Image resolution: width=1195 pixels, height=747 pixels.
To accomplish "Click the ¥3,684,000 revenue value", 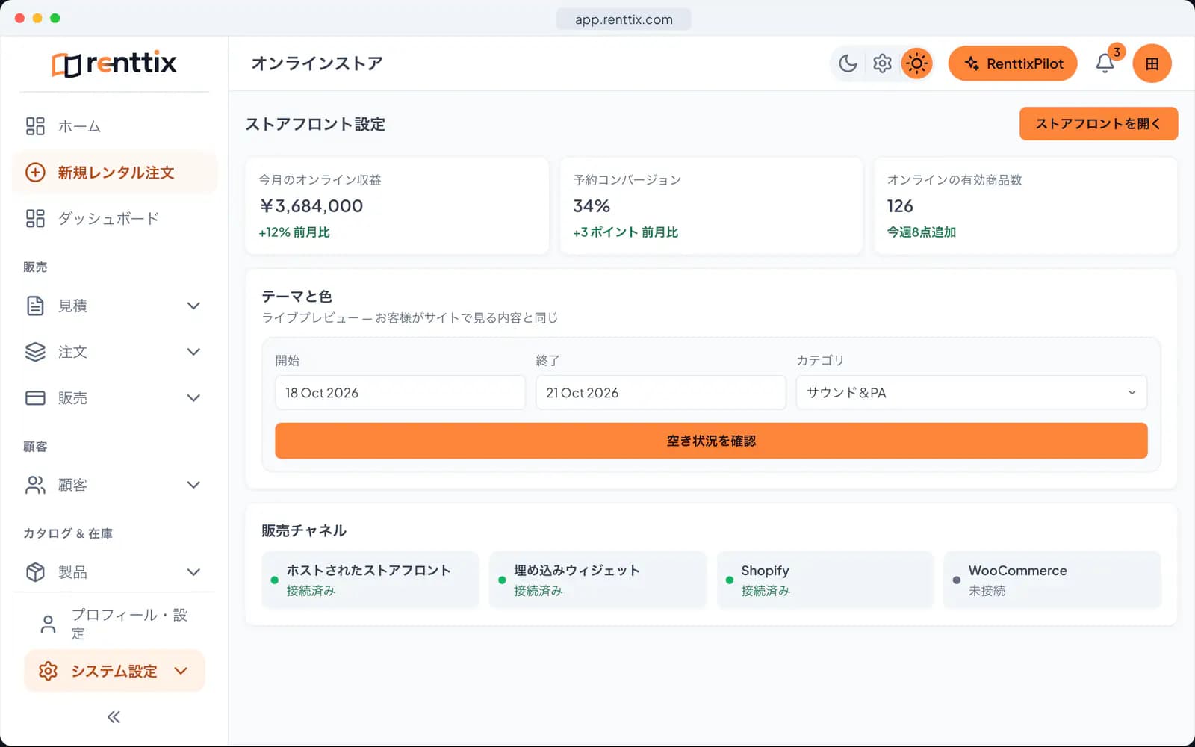I will pos(311,206).
